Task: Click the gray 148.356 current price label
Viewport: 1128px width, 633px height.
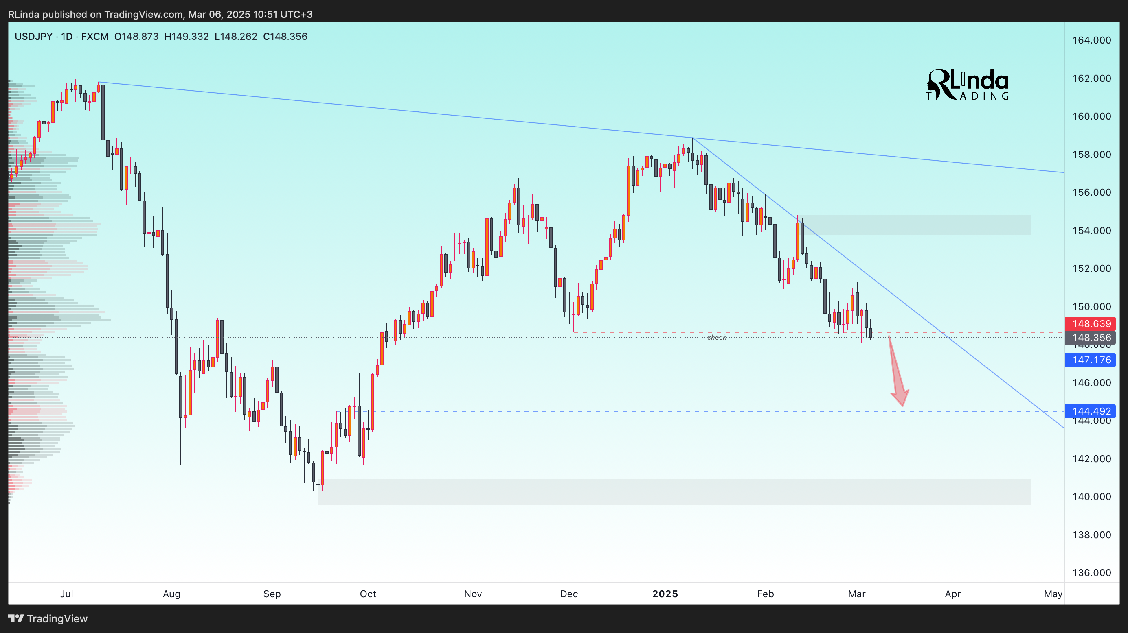Action: pos(1091,337)
